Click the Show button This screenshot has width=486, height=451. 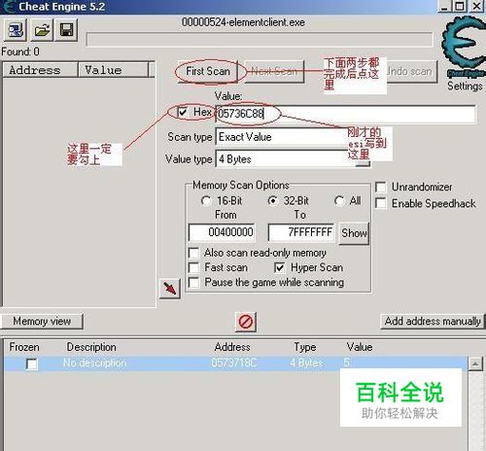(x=354, y=233)
